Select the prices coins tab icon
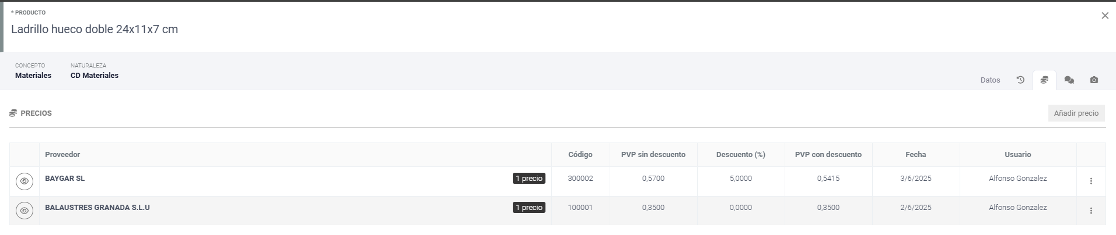Viewport: 1116px width, 235px height. (x=1044, y=80)
